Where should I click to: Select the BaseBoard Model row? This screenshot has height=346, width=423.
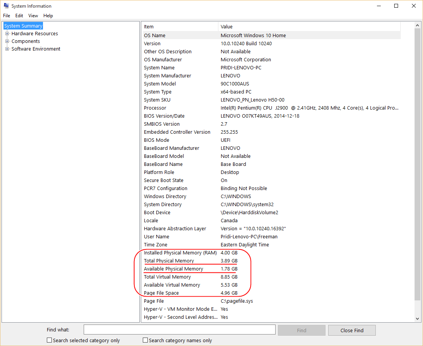click(x=272, y=156)
